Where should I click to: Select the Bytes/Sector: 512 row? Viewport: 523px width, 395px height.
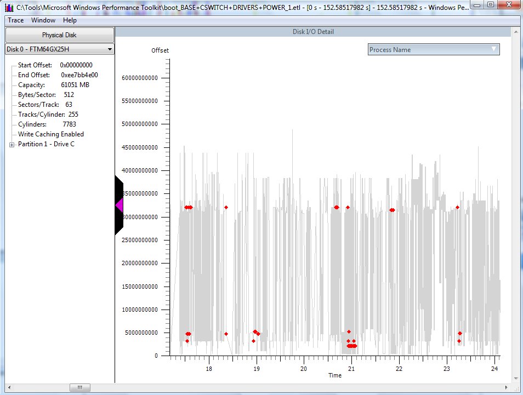[46, 95]
